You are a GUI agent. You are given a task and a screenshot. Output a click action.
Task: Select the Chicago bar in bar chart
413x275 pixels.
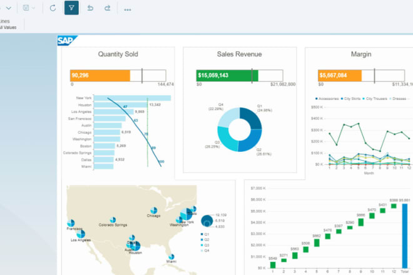pyautogui.click(x=107, y=132)
